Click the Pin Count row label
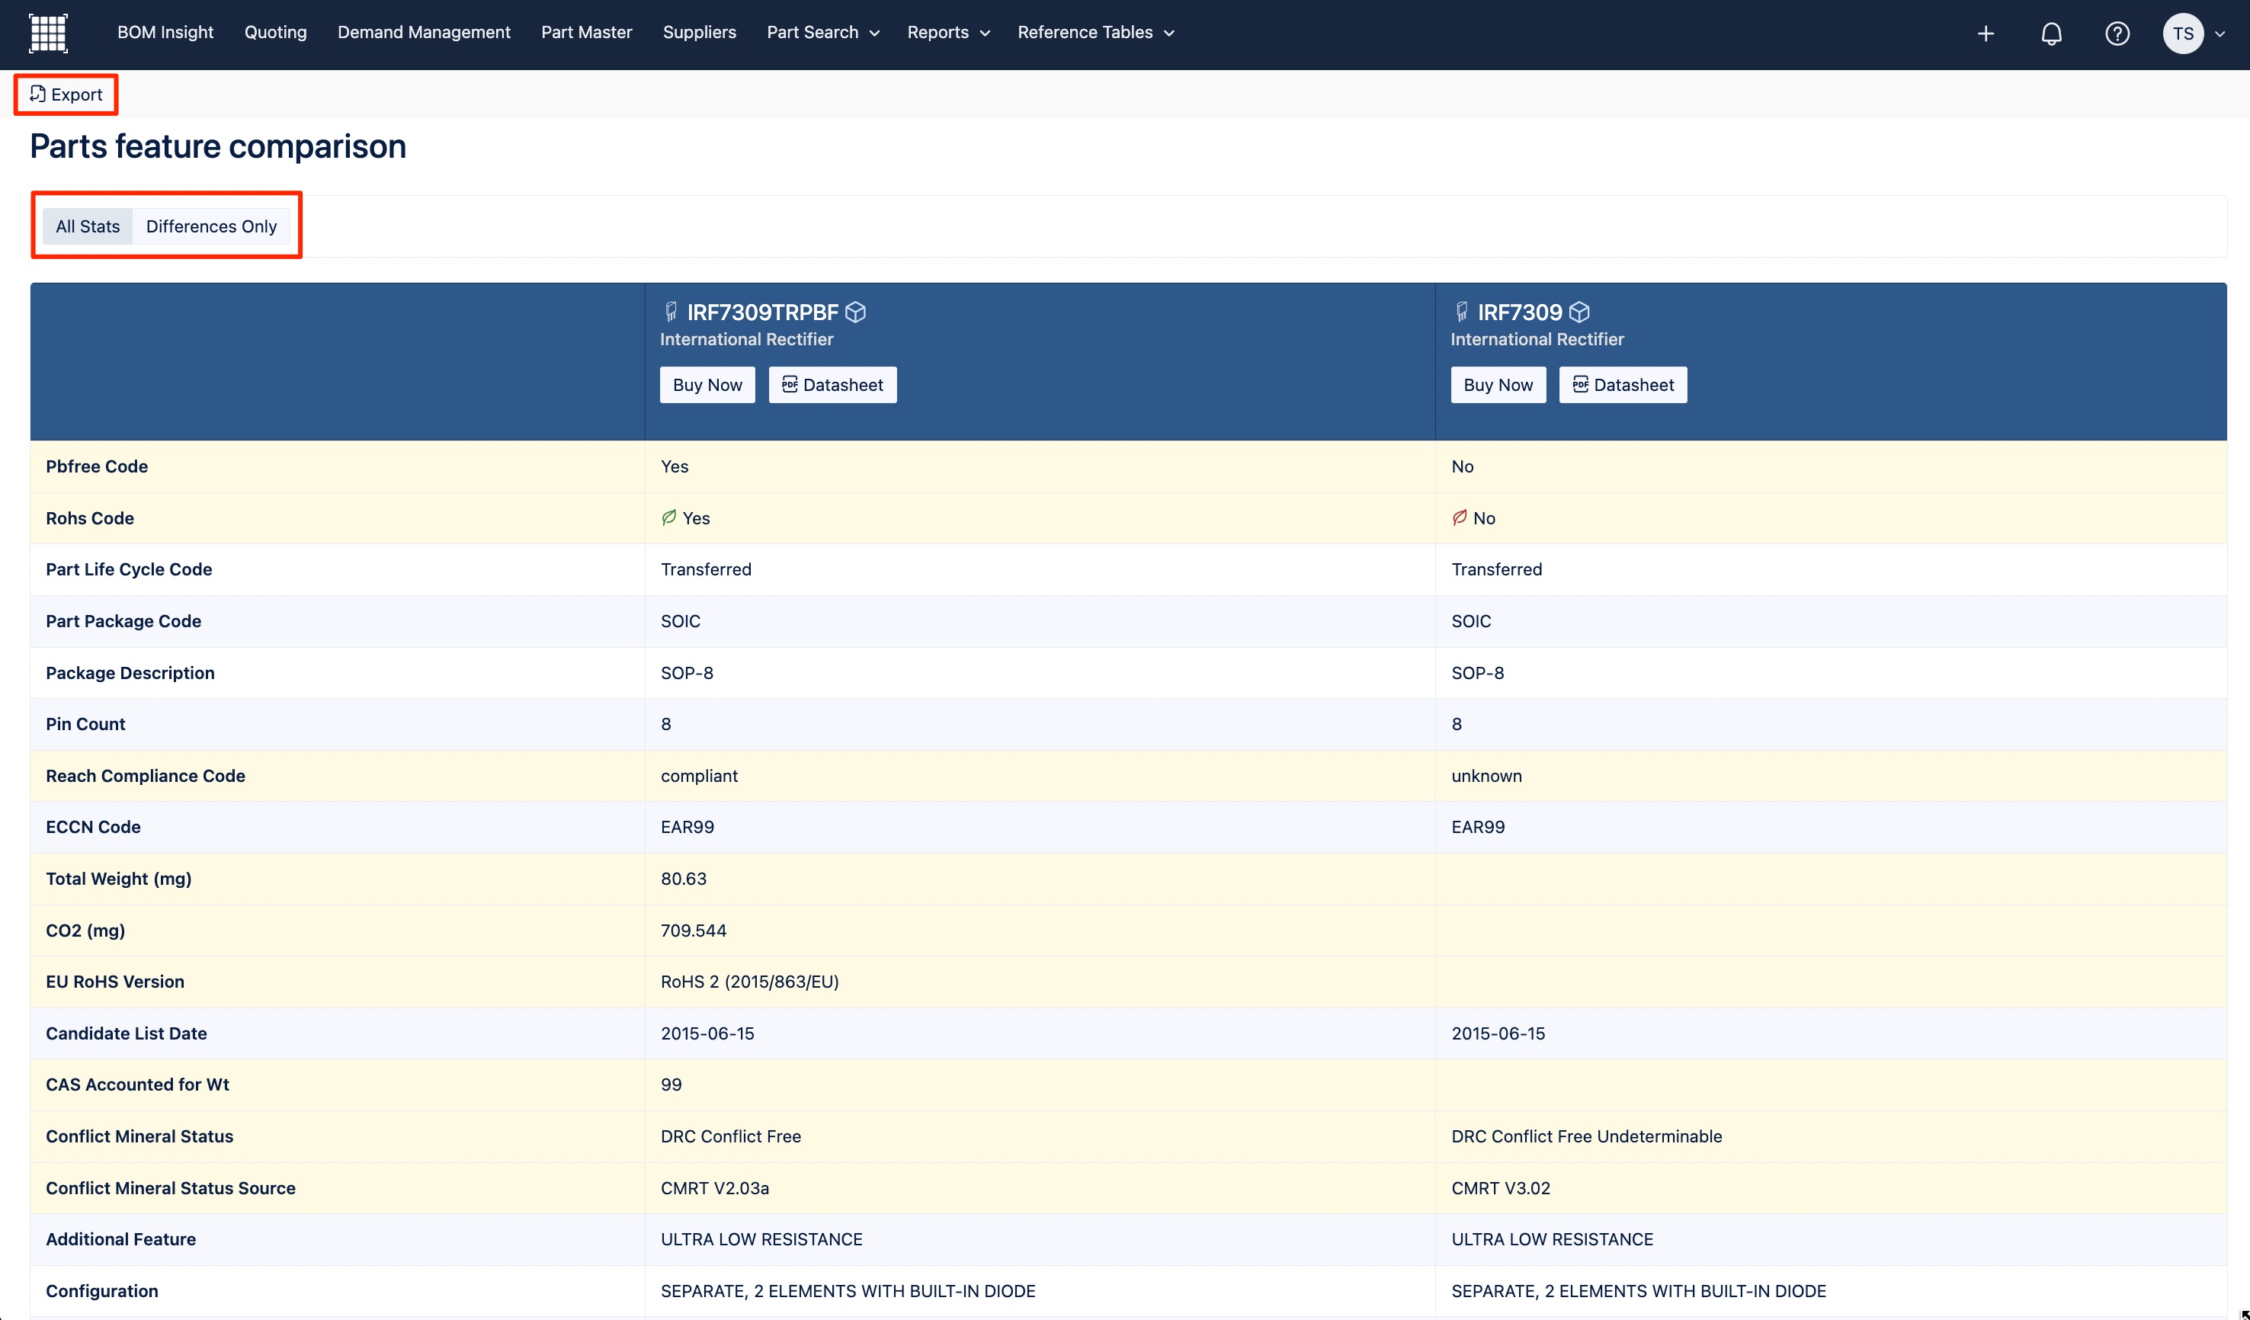 tap(85, 724)
